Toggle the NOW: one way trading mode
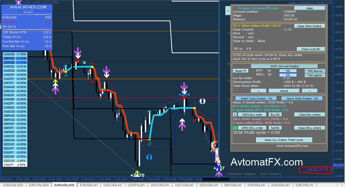The height and width of the screenshot is (187, 345). [284, 66]
